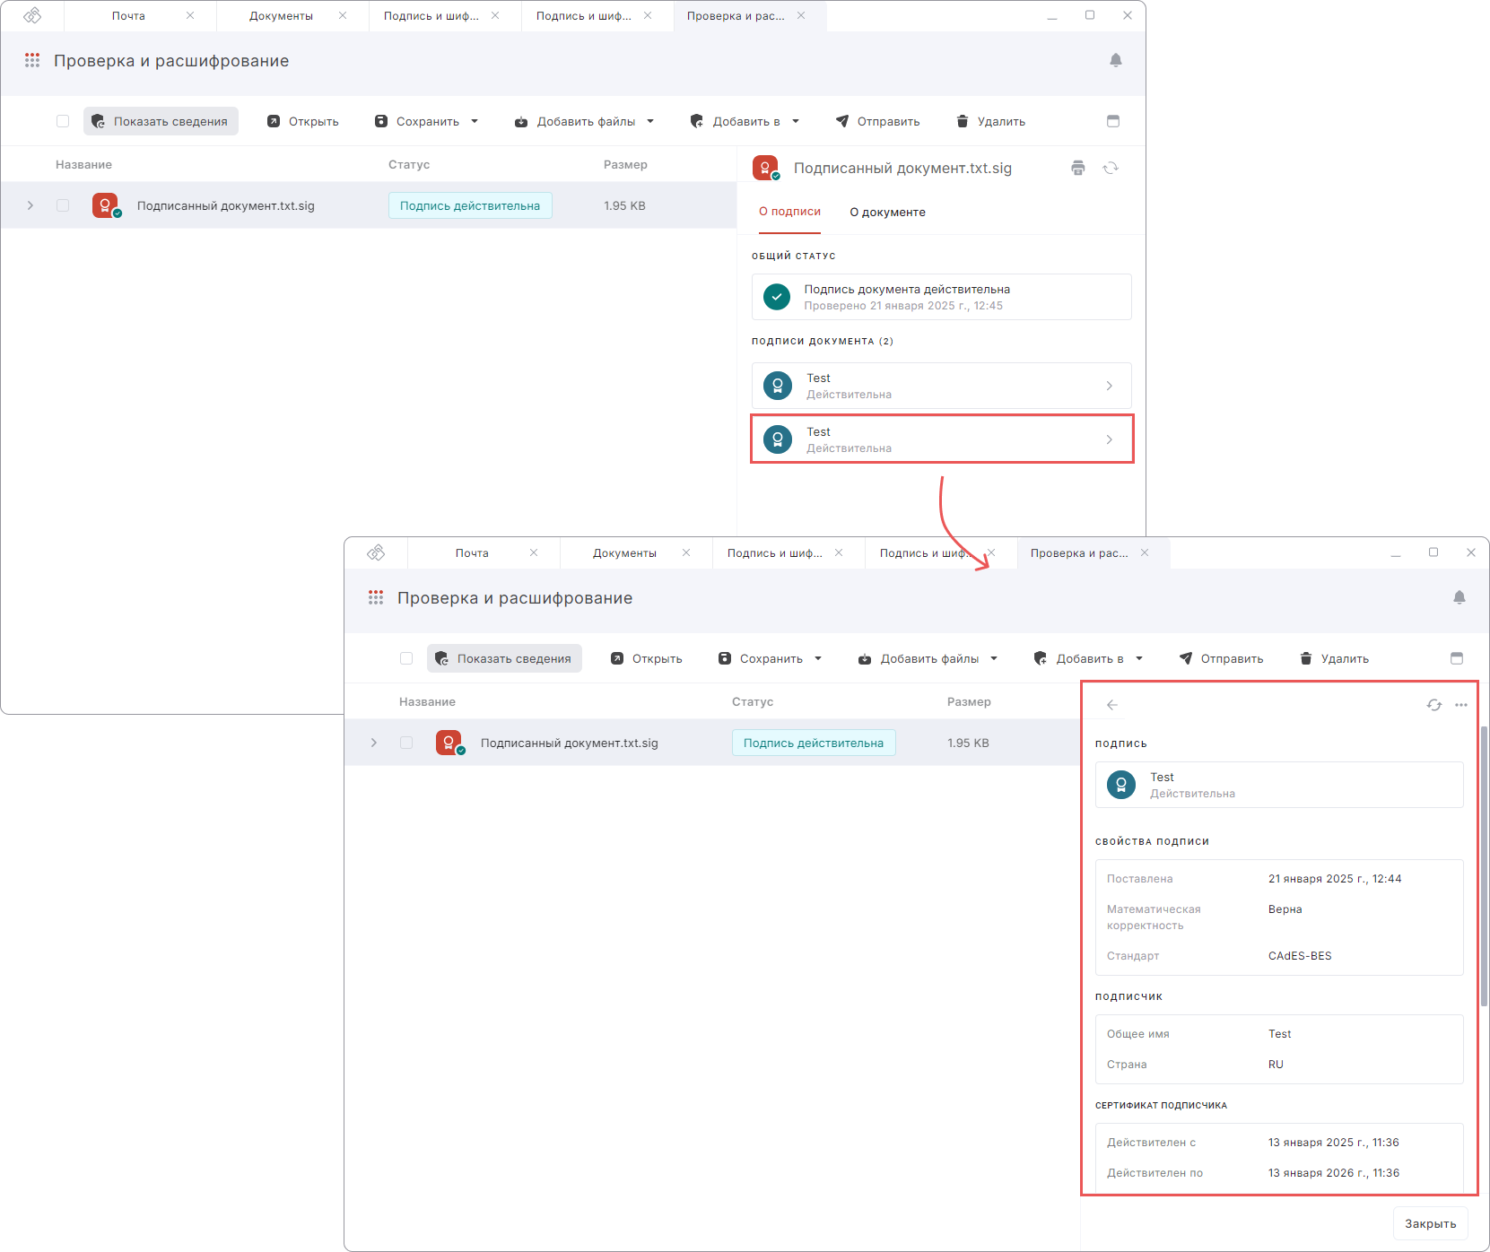Open Добавить файлы dropdown in top window

650,121
